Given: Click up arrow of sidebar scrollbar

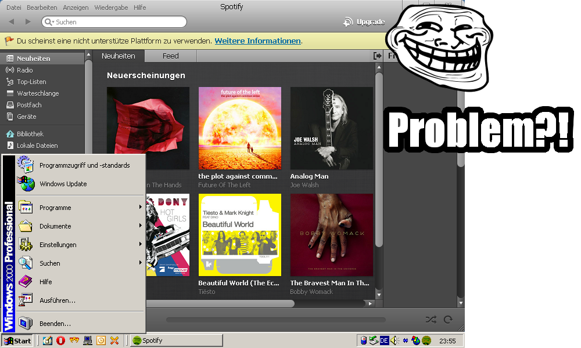Looking at the screenshot, I should click(88, 55).
